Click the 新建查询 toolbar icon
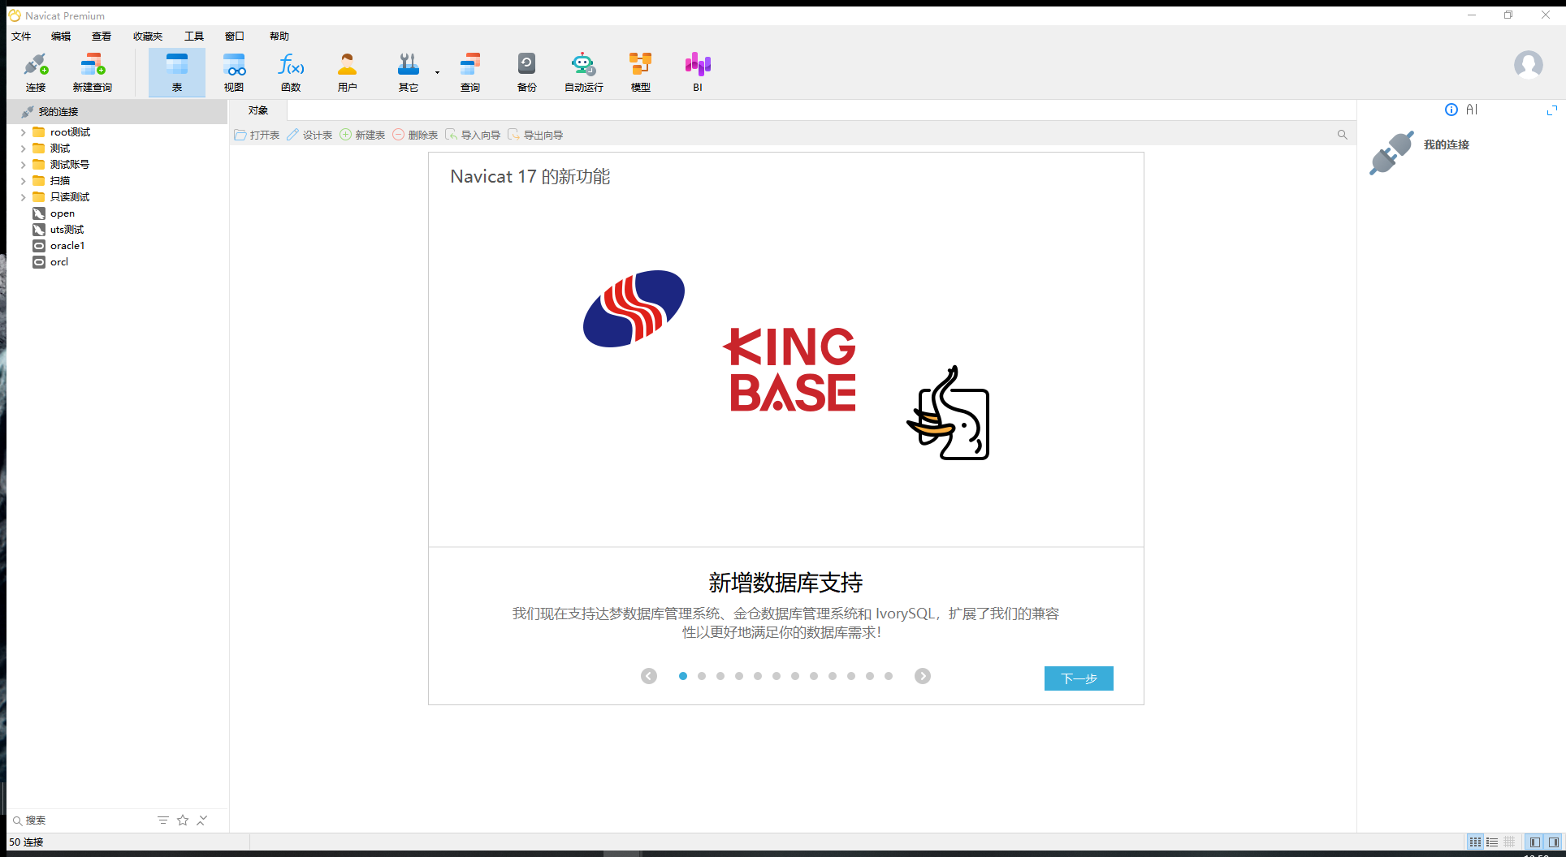1566x857 pixels. (93, 72)
